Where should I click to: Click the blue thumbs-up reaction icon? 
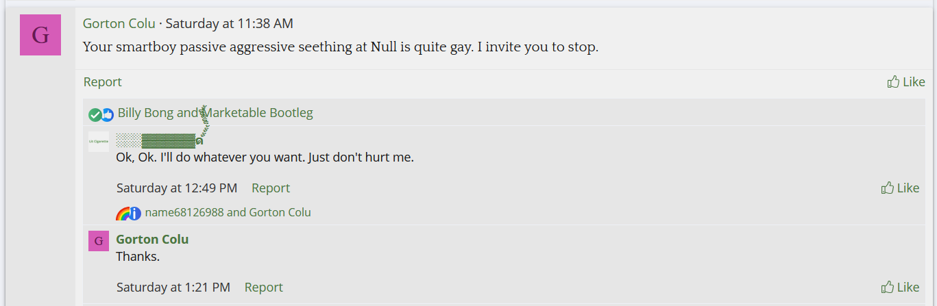coord(108,115)
